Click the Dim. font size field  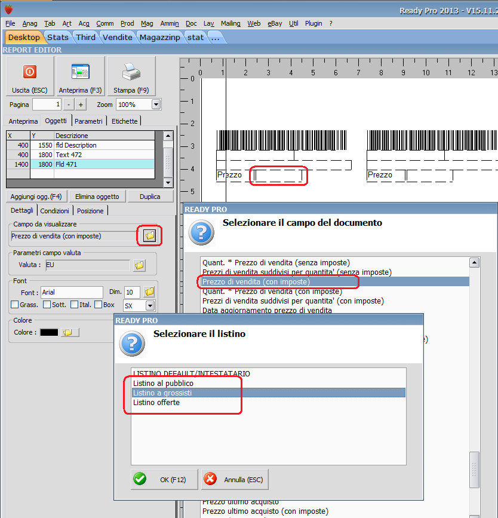pyautogui.click(x=132, y=292)
